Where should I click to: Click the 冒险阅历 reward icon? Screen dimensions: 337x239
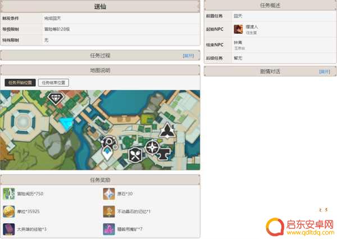tap(9, 193)
